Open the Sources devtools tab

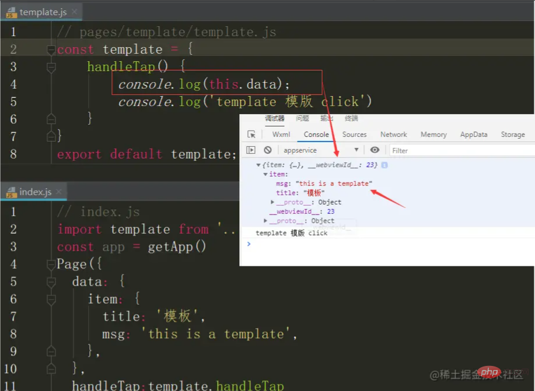354,134
